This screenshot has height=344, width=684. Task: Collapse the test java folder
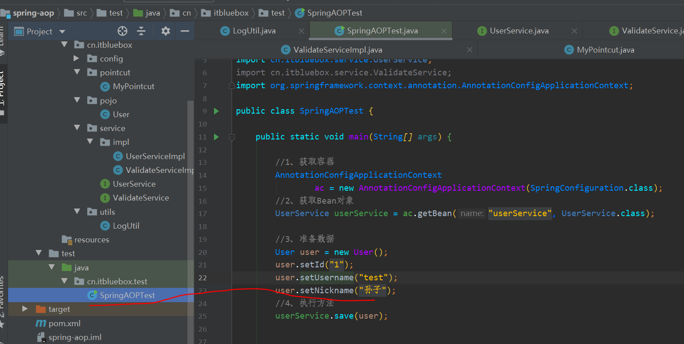(52, 267)
